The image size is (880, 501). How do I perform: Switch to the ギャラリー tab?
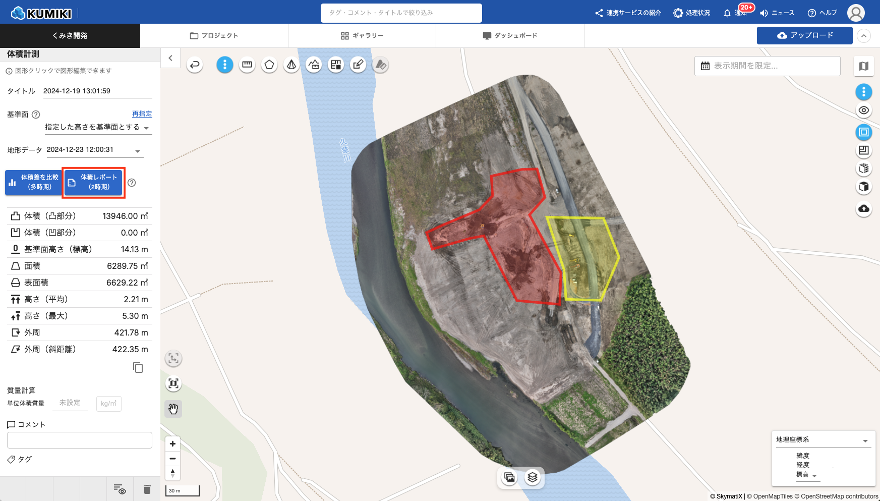tap(362, 36)
